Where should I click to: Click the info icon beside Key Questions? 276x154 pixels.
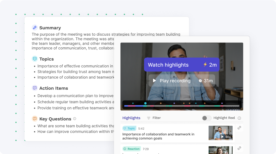pos(74,119)
